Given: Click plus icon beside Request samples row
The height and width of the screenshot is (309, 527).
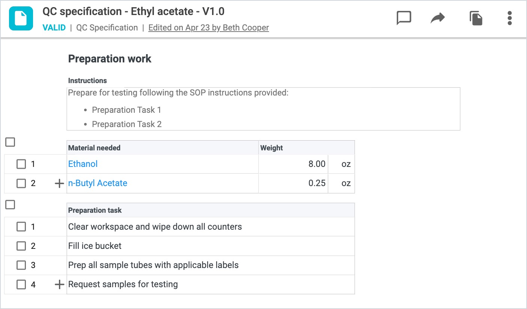Looking at the screenshot, I should [x=59, y=285].
